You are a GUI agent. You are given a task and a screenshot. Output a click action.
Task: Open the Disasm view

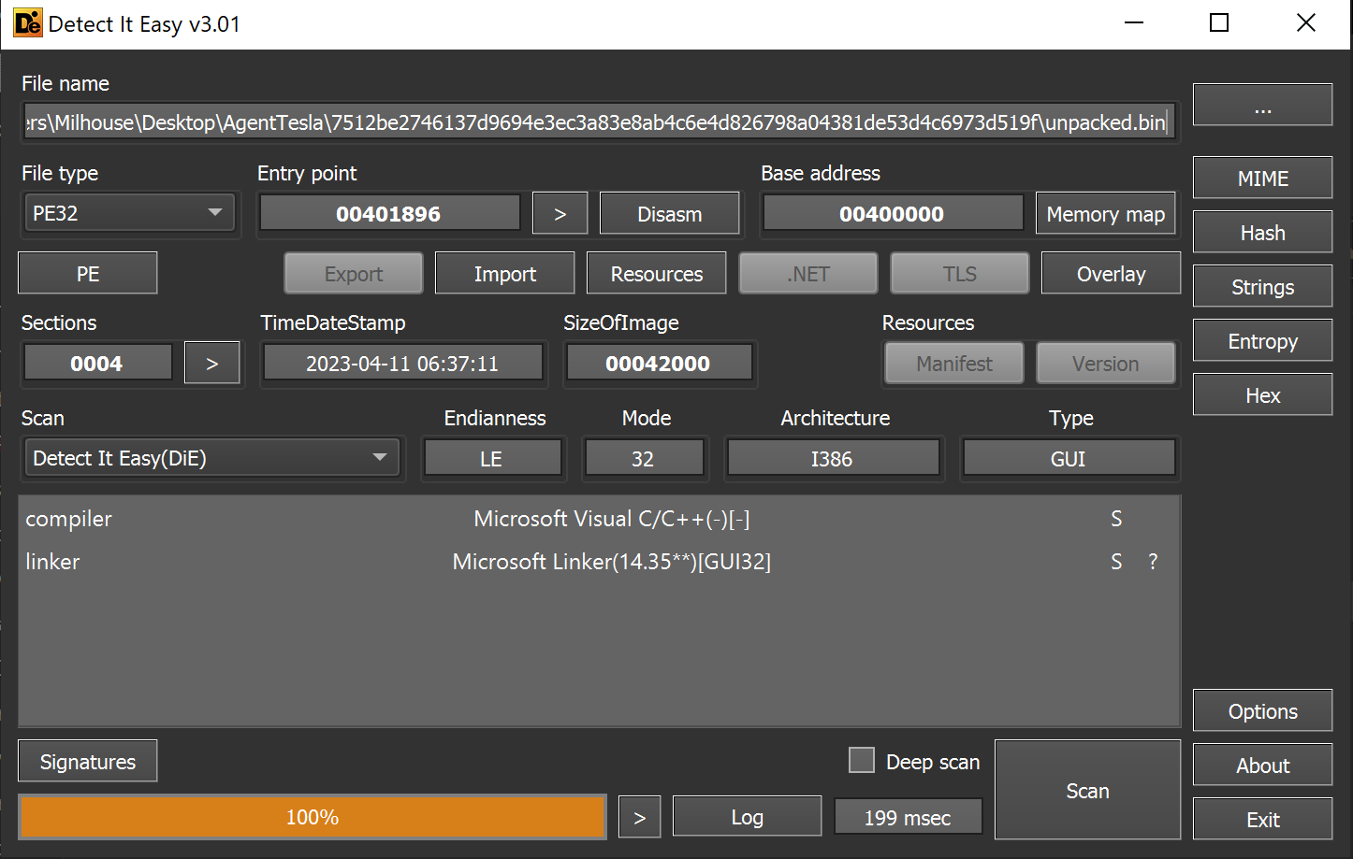point(669,213)
